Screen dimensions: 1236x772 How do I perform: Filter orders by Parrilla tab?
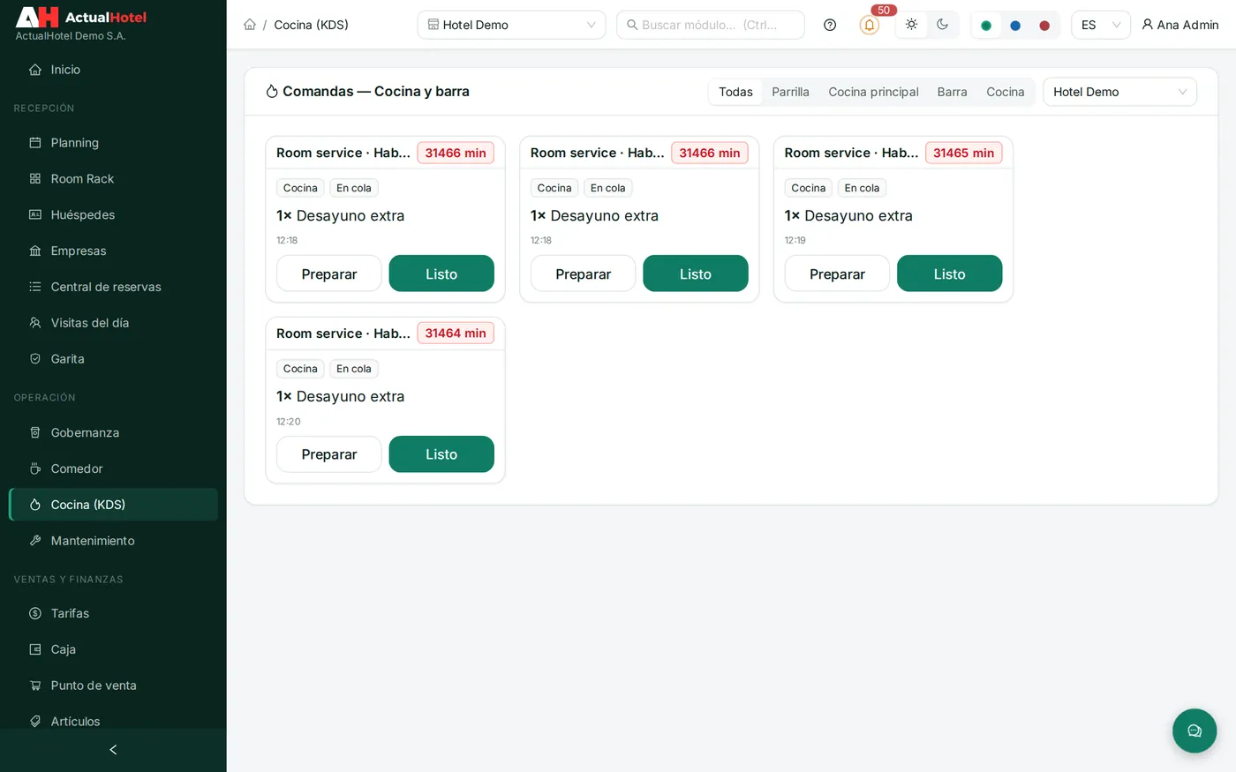(x=790, y=92)
